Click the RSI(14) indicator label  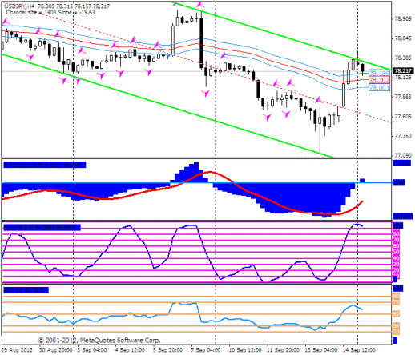[x=26, y=290]
